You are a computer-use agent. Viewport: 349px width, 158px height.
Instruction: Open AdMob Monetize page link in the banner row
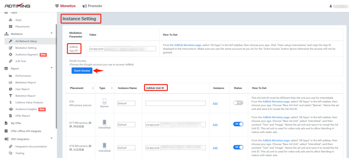[276, 101]
